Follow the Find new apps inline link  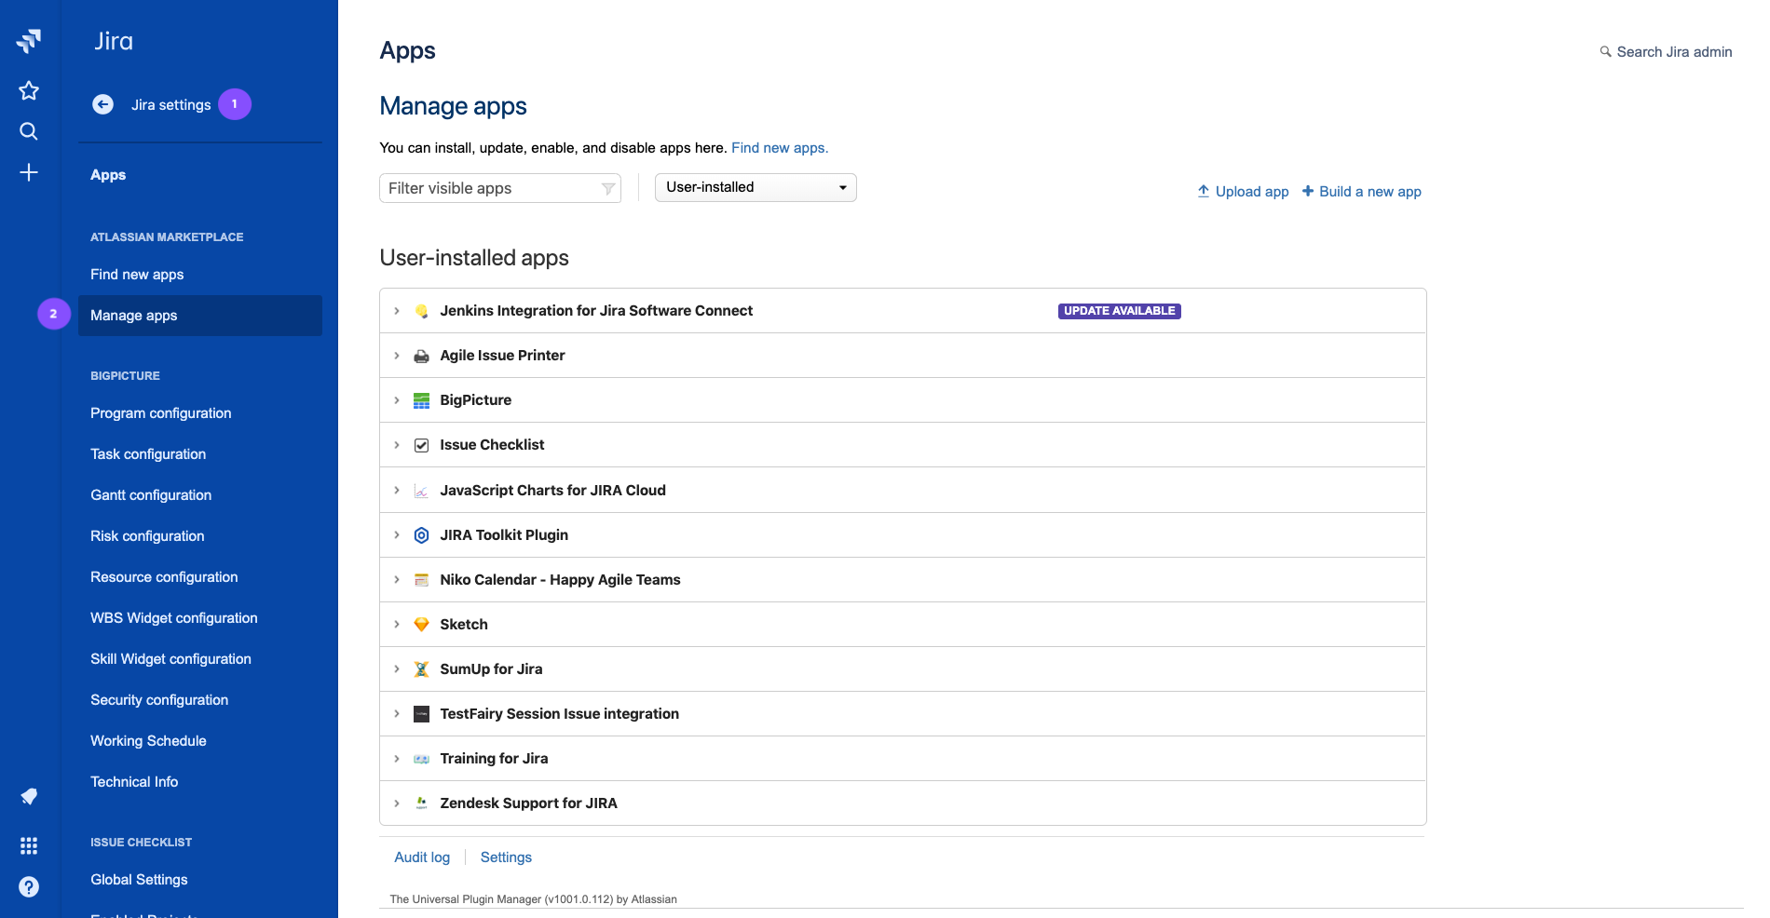(x=780, y=148)
